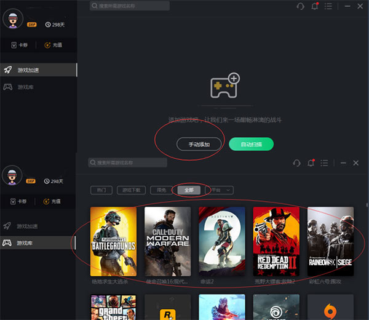Focus the search box in upper window
Screen dimensions: 369x320
(130, 6)
